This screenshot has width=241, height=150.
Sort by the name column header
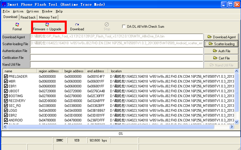20,71
